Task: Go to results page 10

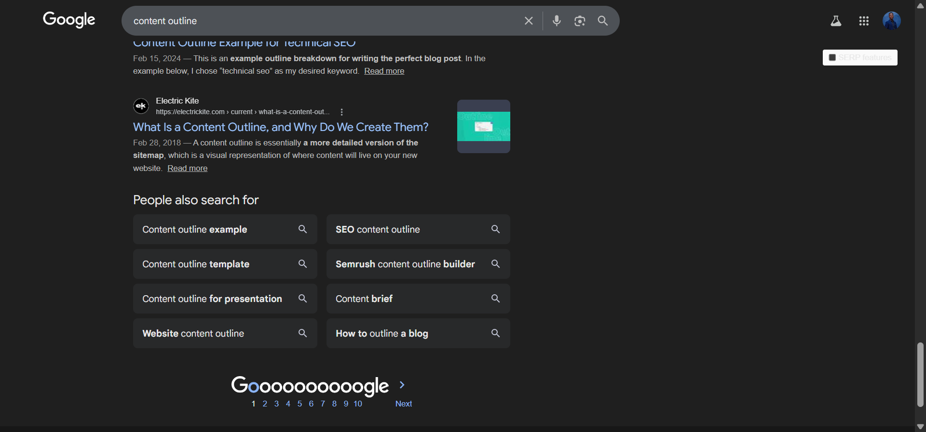Action: (x=358, y=404)
